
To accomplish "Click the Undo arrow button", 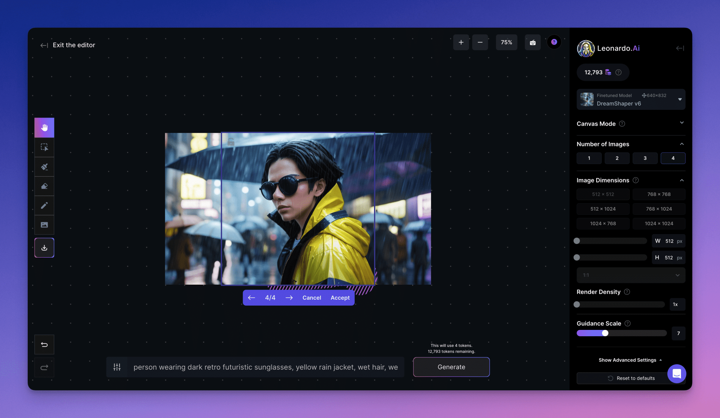I will [44, 345].
